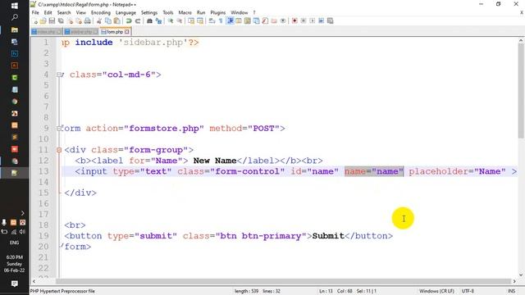This screenshot has height=295, width=525.
Task: Stop macro recording toolbar icon
Action: (304, 20)
